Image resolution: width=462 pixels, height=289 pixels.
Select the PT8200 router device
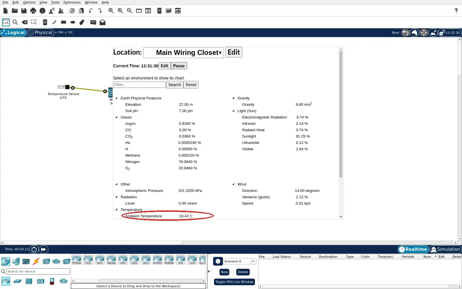coord(77,260)
